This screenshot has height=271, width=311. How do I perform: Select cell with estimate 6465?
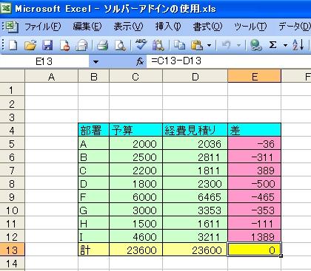(x=195, y=196)
